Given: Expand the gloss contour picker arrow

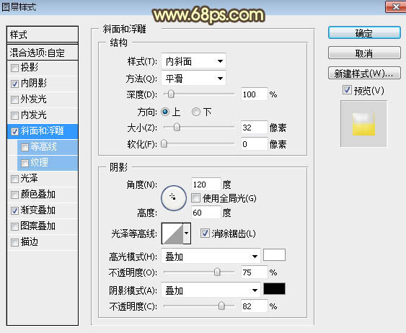Looking at the screenshot, I should tap(187, 234).
